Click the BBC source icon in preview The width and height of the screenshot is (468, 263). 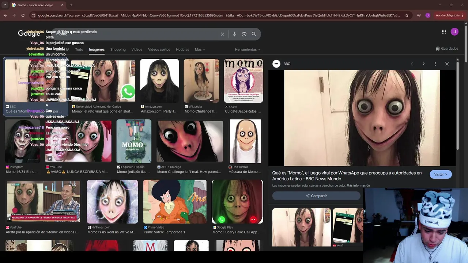(276, 64)
